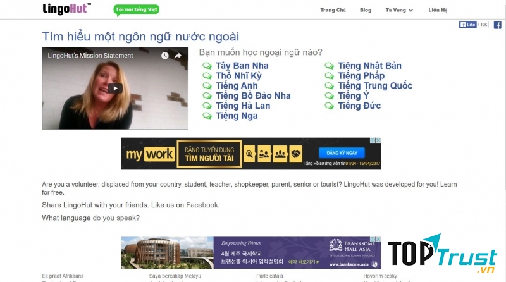Click the chat bubble icon beside Tiếng Pháp
Image resolution: width=506 pixels, height=282 pixels.
329,76
